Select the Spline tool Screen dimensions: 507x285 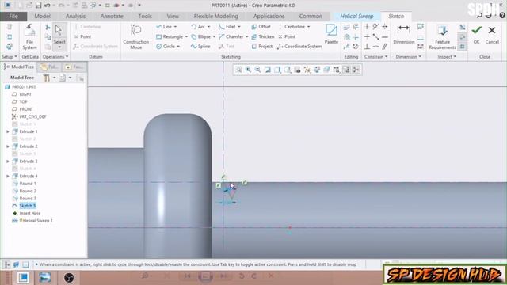200,46
